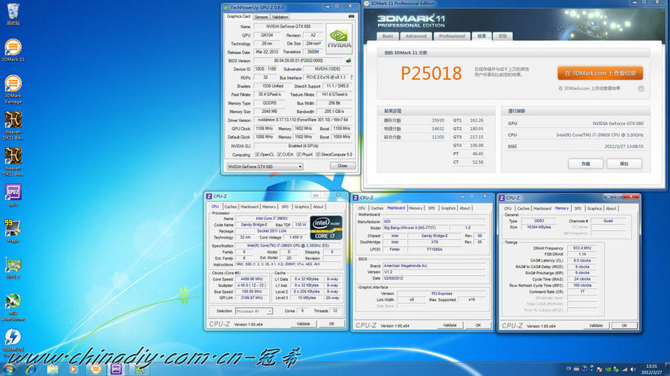Switch to 3DMark 11 taskbar button

pyautogui.click(x=96, y=369)
